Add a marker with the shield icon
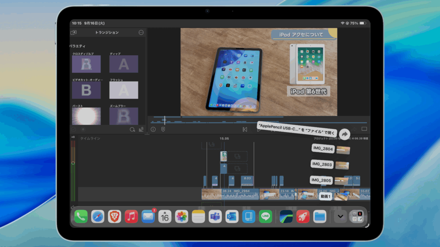 point(163,129)
